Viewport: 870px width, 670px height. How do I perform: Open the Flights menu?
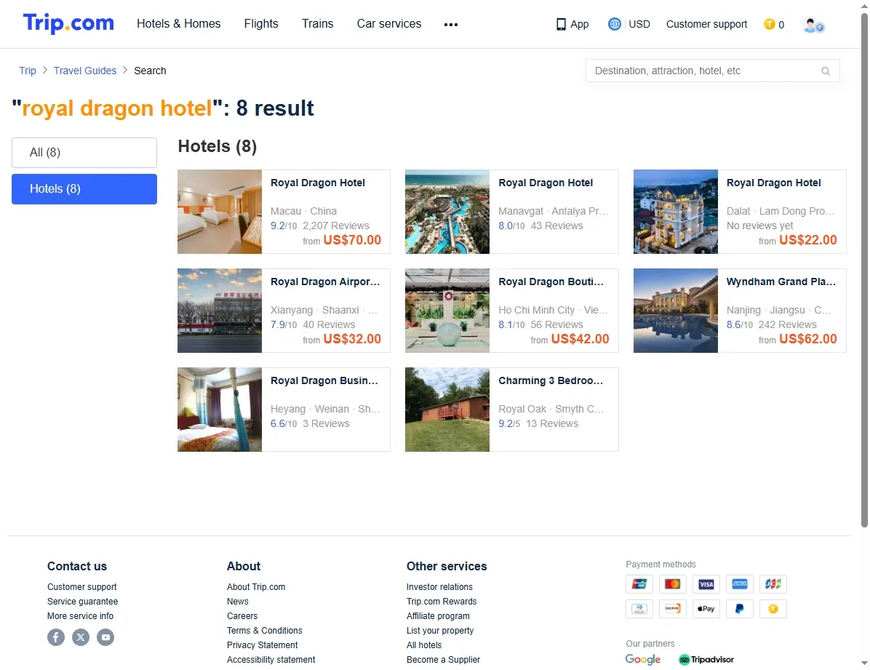261,24
